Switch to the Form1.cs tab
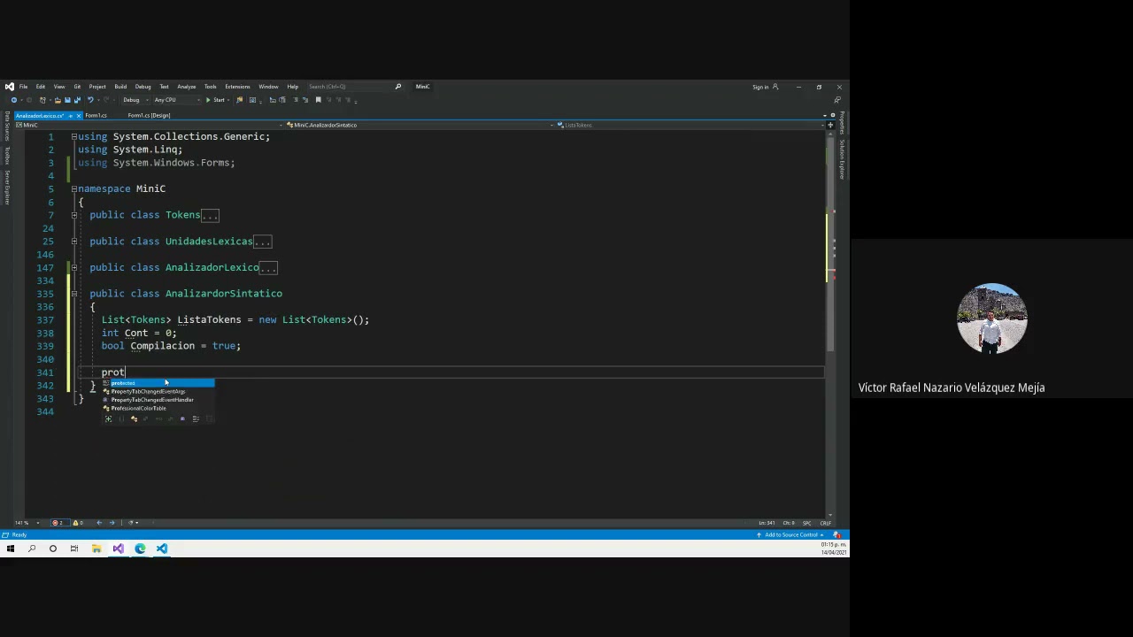Screen dimensions: 1133x637 (x=96, y=116)
